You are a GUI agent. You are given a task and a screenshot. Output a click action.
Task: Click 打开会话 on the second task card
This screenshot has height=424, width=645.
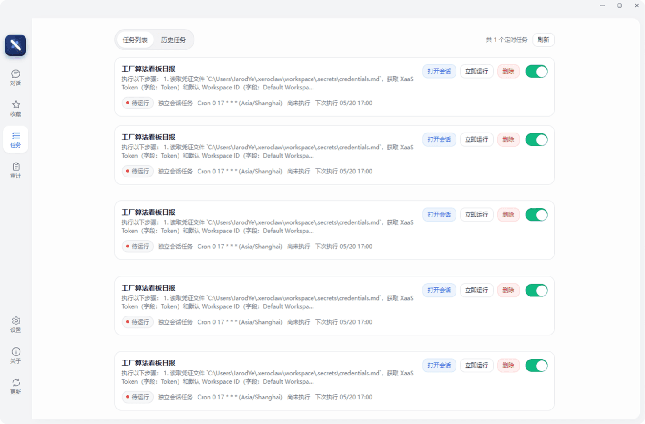(439, 139)
